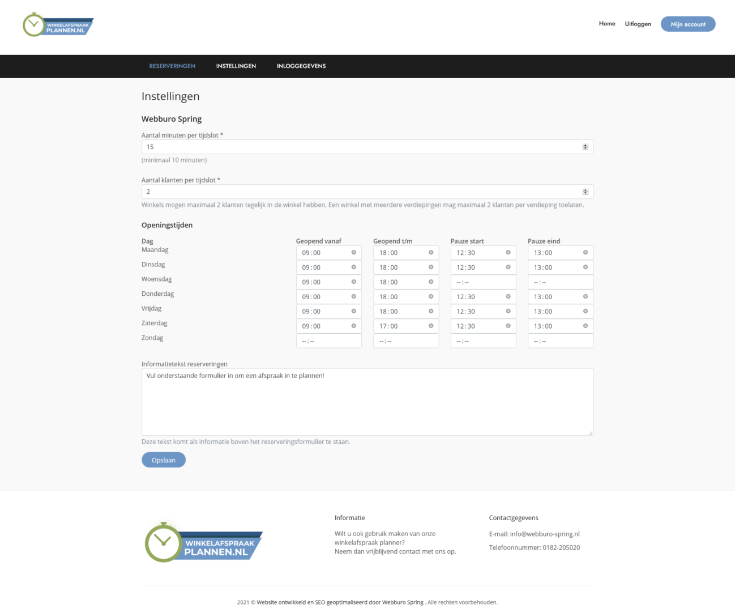Click footer Winkelafspraak Plannen logo
The width and height of the screenshot is (735, 612).
tap(203, 543)
